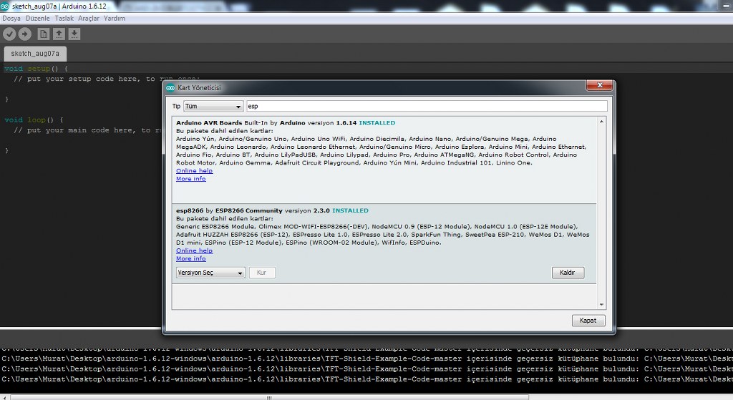Open the Taslak menu
Screen dimensions: 733x400
(x=64, y=18)
